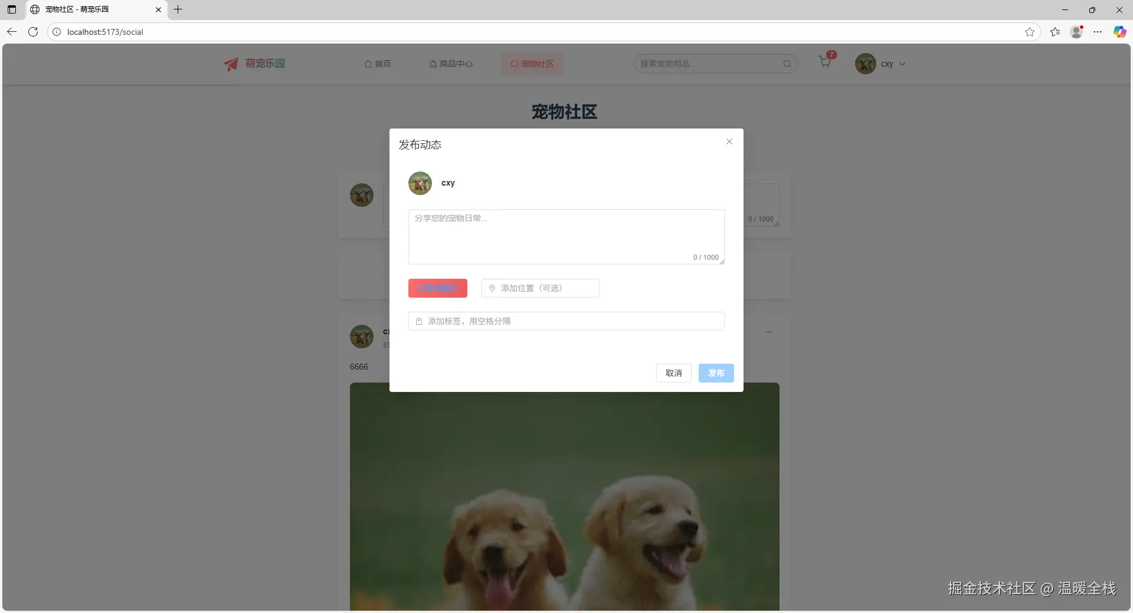Open the browser favorites list icon
This screenshot has height=613, width=1133.
(1055, 32)
